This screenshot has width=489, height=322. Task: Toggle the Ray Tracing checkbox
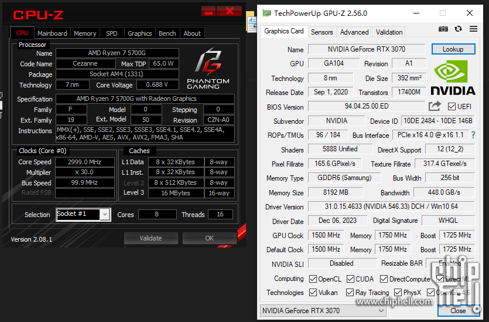(350, 292)
